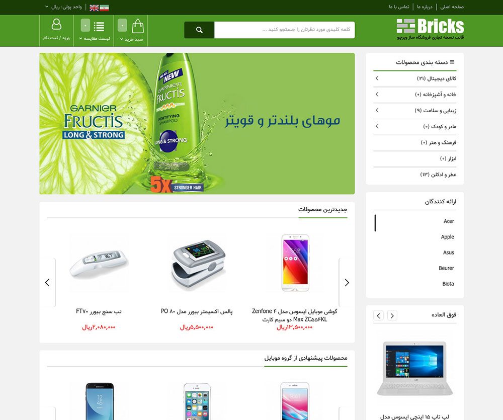Expand the کالای دیجیتال category
Image resolution: width=503 pixels, height=420 pixels.
[x=377, y=78]
